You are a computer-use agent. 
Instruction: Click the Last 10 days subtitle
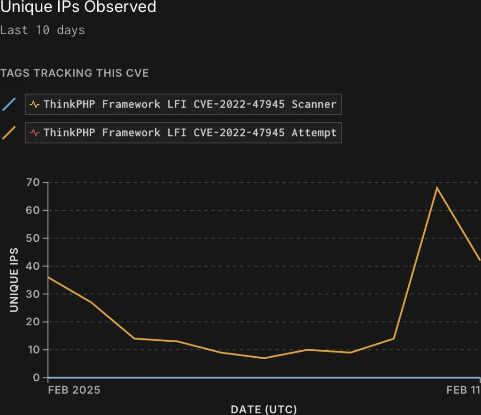pos(43,31)
